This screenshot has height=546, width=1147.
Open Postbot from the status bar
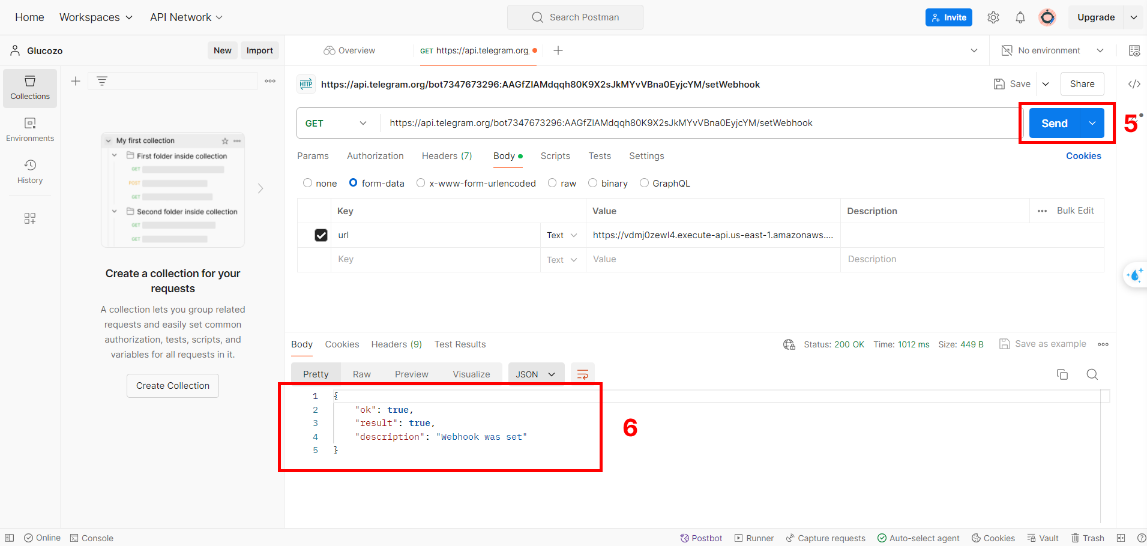[x=701, y=538]
